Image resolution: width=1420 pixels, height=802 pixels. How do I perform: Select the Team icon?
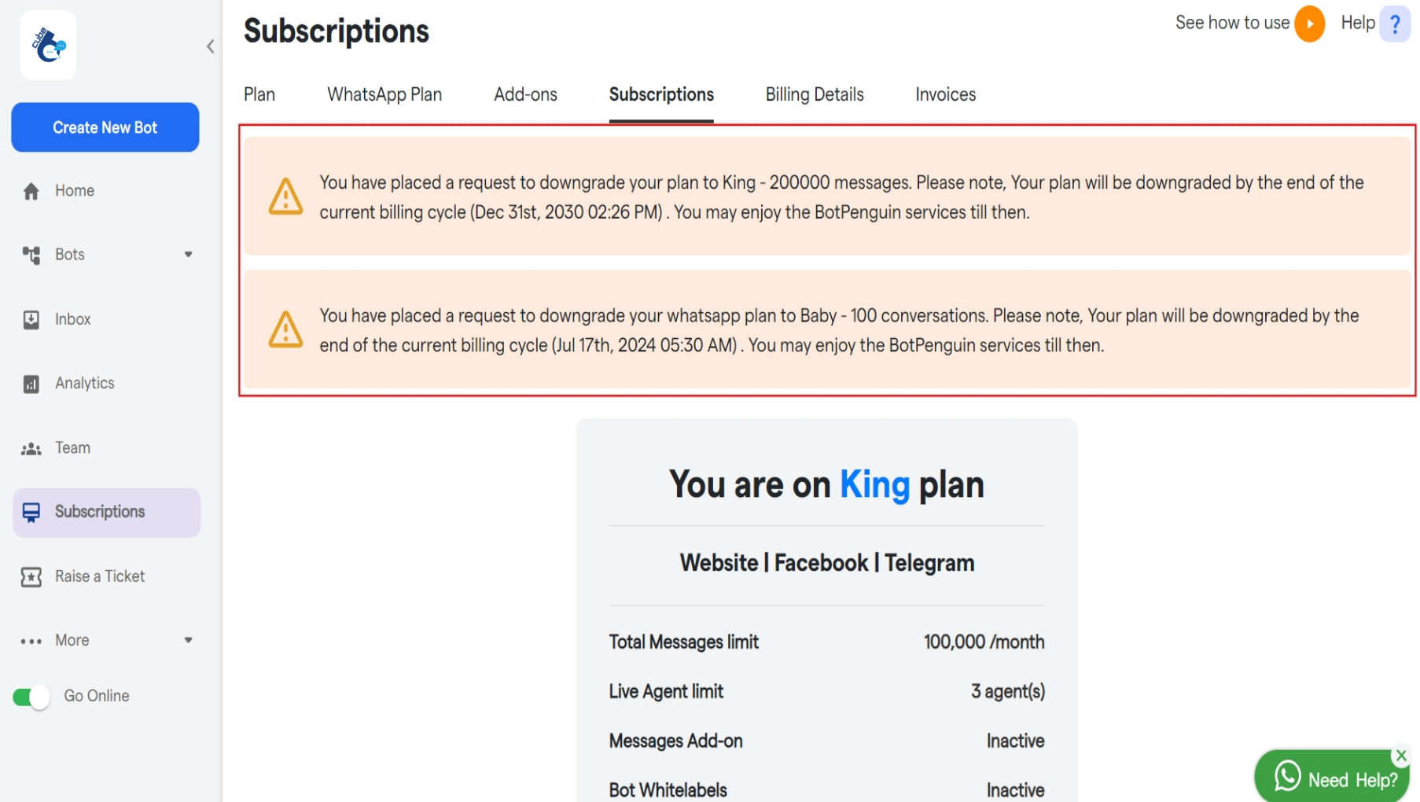click(31, 448)
